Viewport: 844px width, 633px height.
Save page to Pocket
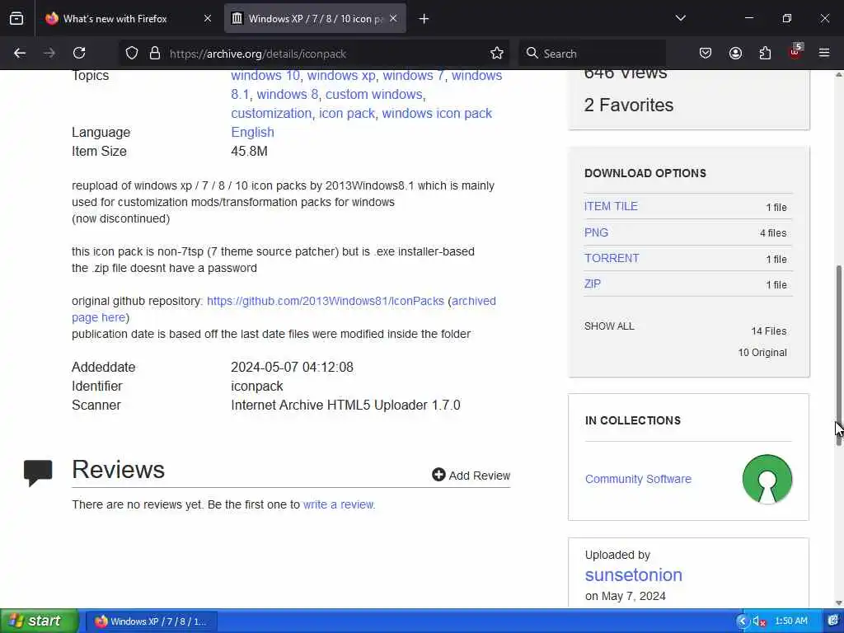[706, 53]
